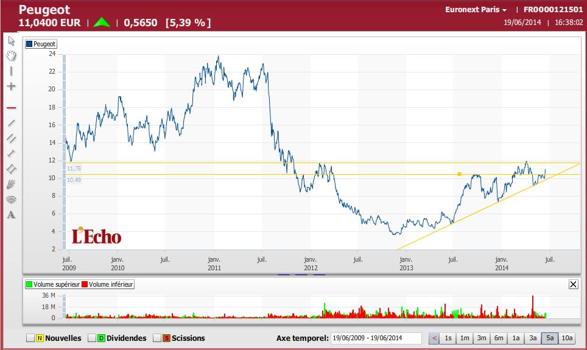Click the red back arrow button
This screenshot has width=587, height=350.
(434, 338)
